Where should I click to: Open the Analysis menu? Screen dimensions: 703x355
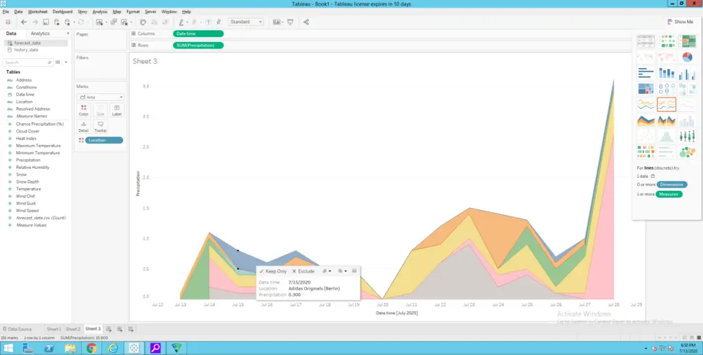[x=100, y=12]
